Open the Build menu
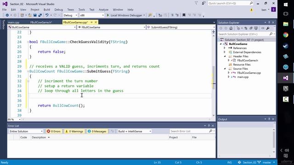The height and width of the screenshot is (165, 294). coord(47,10)
